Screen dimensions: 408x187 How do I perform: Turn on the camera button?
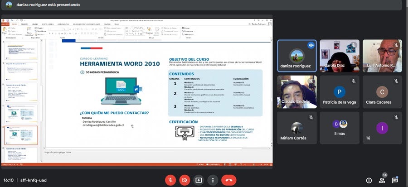(x=185, y=180)
